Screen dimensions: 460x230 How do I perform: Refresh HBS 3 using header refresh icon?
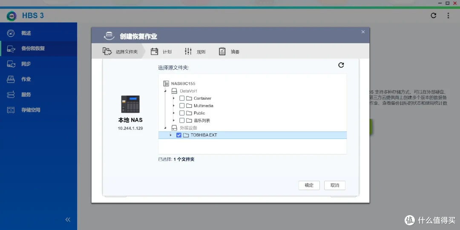click(433, 16)
